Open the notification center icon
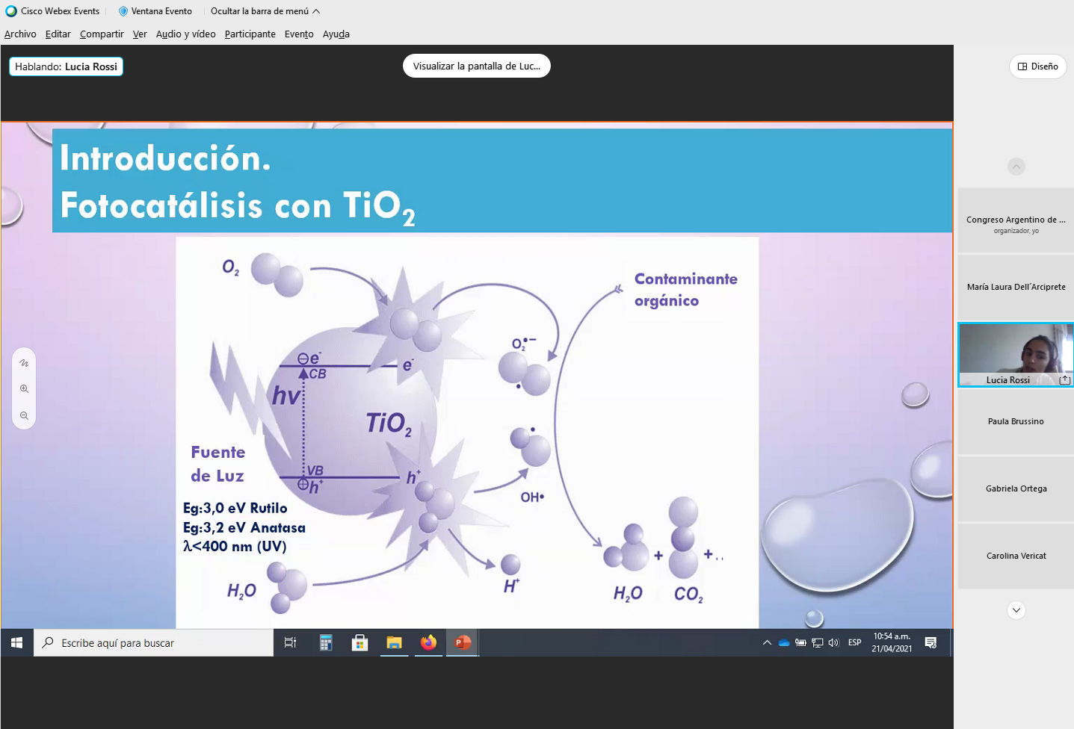 pyautogui.click(x=931, y=642)
